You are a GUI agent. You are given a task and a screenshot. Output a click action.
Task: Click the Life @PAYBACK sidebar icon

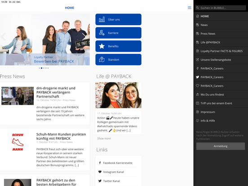click(197, 42)
